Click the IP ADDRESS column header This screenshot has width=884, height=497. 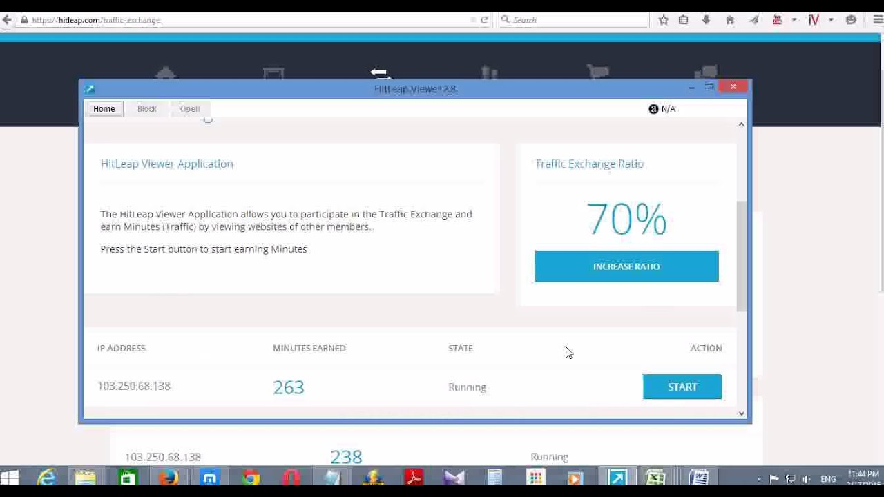tap(122, 348)
